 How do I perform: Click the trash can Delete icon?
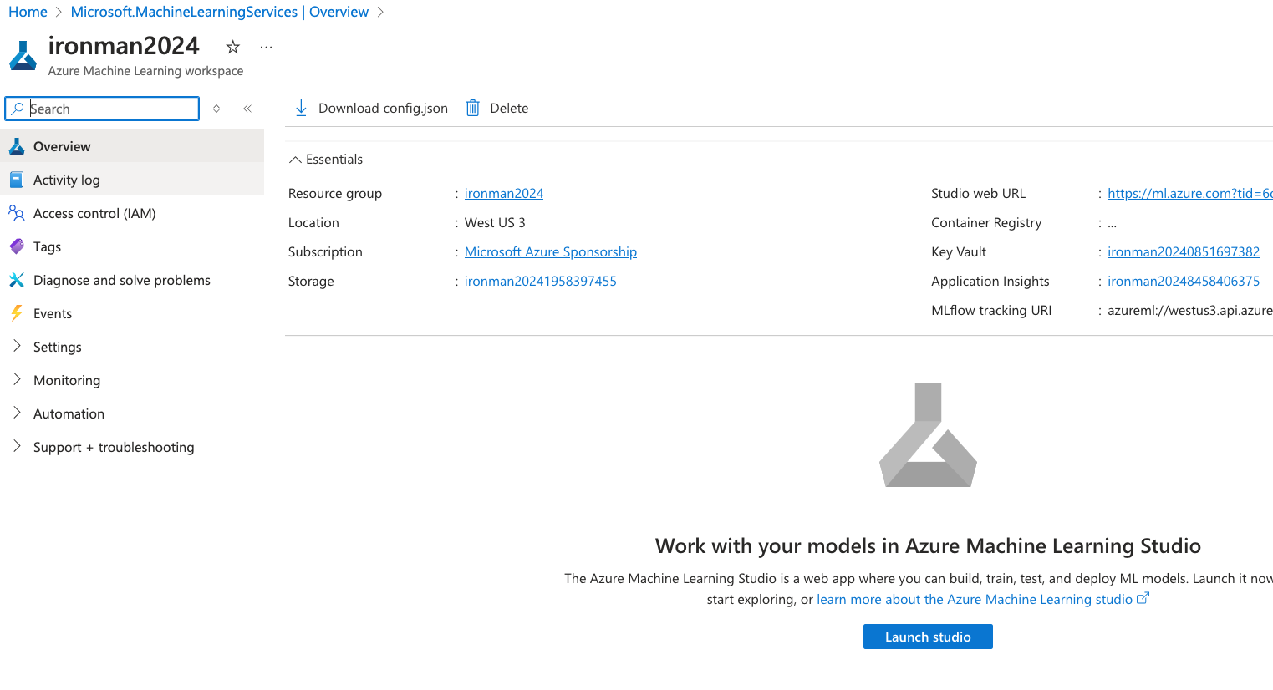pyautogui.click(x=472, y=108)
